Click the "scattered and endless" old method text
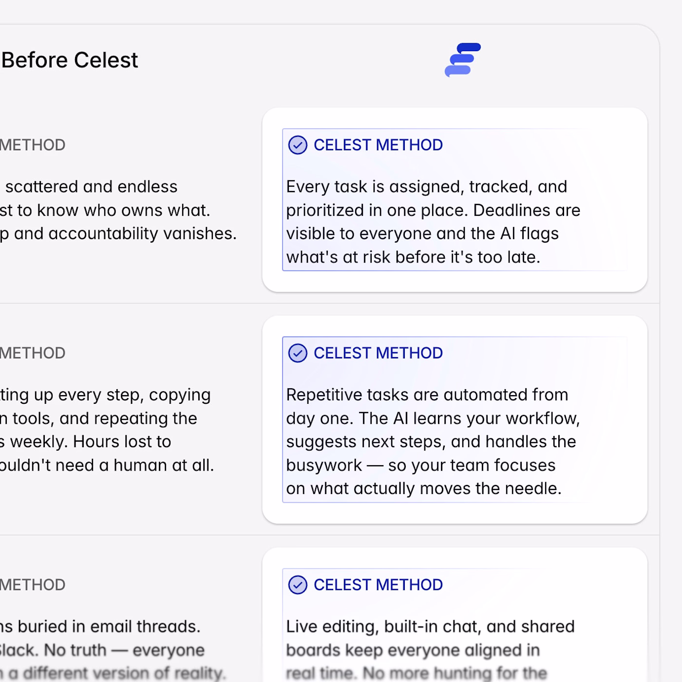682x682 pixels. (91, 187)
